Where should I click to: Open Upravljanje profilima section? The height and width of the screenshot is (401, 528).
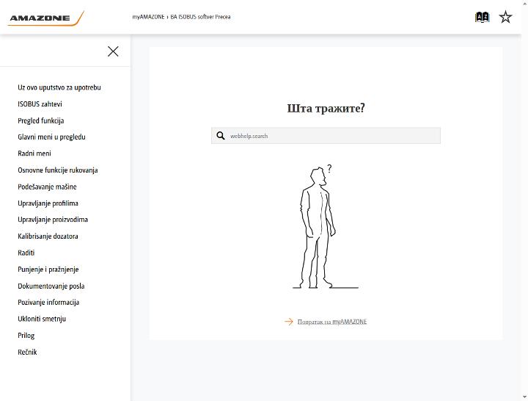pyautogui.click(x=48, y=203)
